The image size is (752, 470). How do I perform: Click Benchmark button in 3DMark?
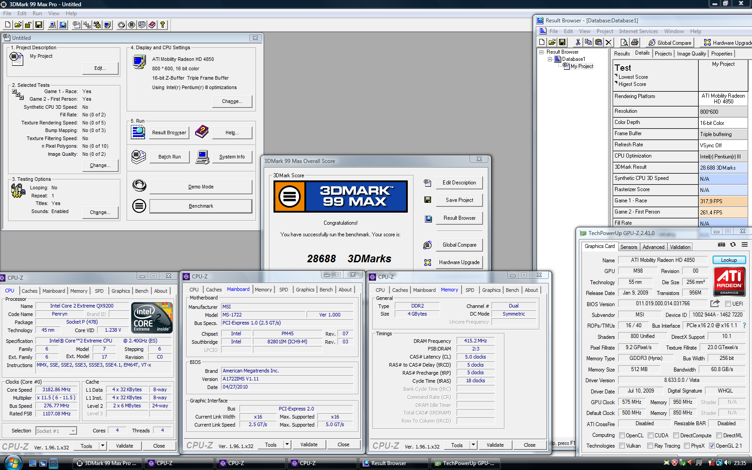[201, 206]
